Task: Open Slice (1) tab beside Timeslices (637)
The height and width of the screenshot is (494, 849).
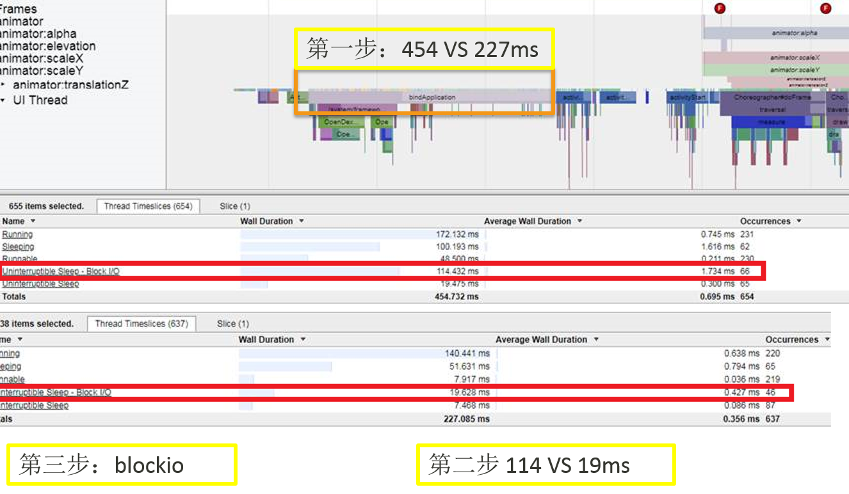Action: (234, 324)
